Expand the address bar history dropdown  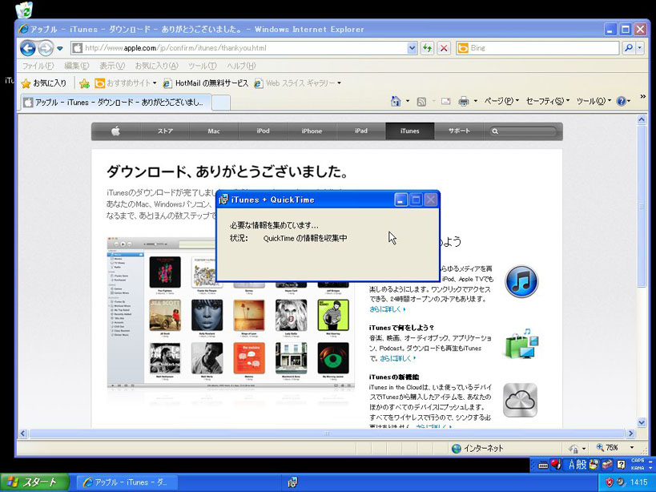tap(412, 48)
